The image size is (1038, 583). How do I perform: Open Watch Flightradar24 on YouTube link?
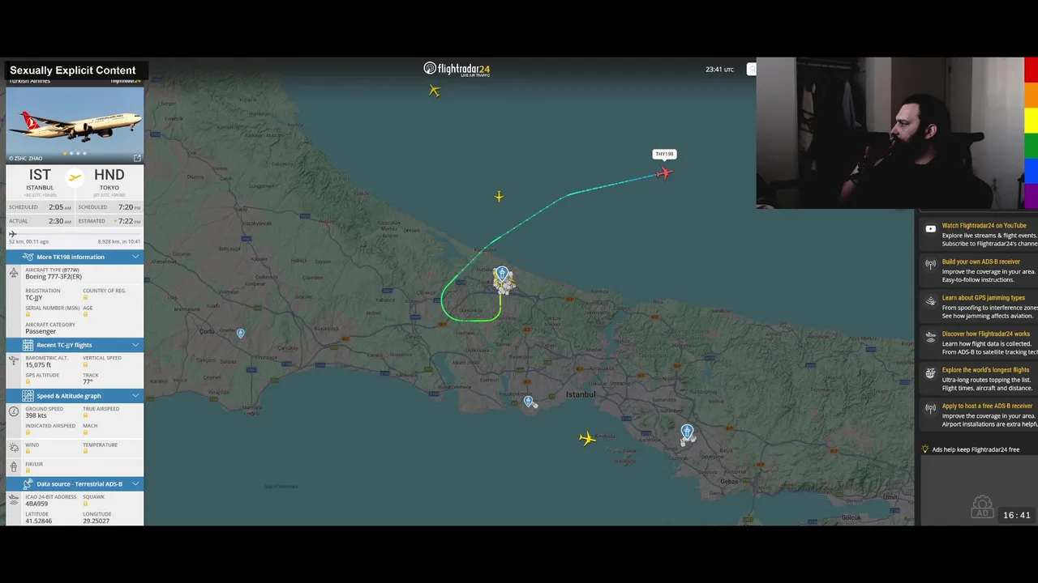click(x=984, y=226)
